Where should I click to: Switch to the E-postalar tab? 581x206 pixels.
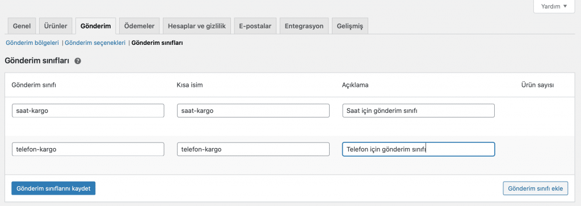click(255, 26)
